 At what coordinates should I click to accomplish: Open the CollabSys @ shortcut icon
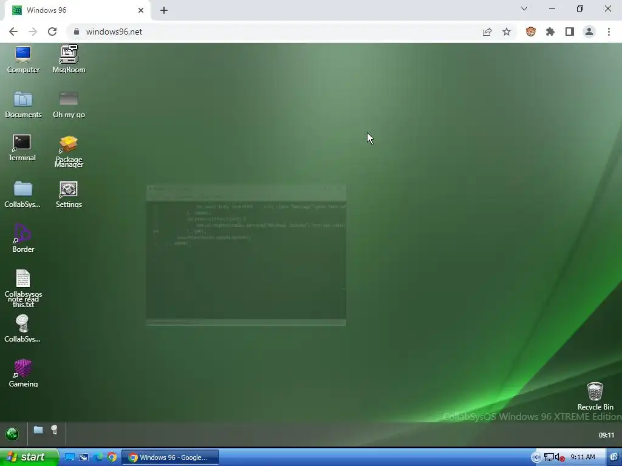click(22, 328)
